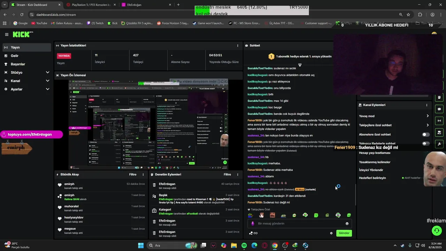Viewport: 446px width, 251px height.
Task: Open the wrench tools icon in right strip
Action: coord(439,144)
